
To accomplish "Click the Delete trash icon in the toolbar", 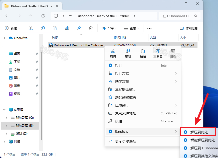I will coord(91,28).
